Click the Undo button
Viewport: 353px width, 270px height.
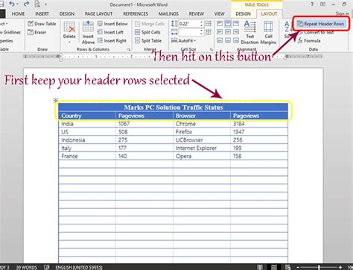[x=12, y=4]
